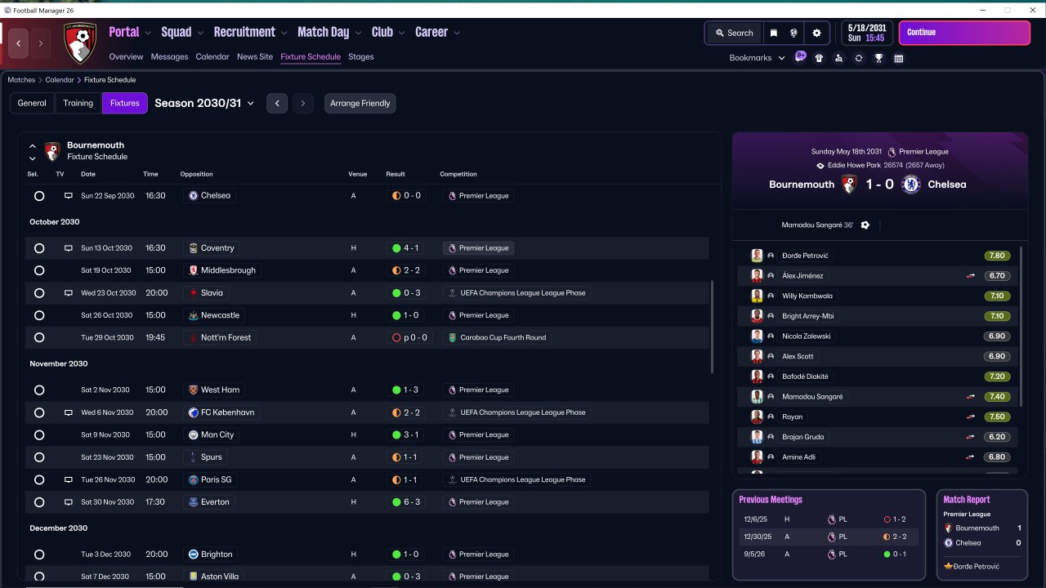The width and height of the screenshot is (1046, 588).
Task: Go to the previous season with the left arrow
Action: click(277, 104)
